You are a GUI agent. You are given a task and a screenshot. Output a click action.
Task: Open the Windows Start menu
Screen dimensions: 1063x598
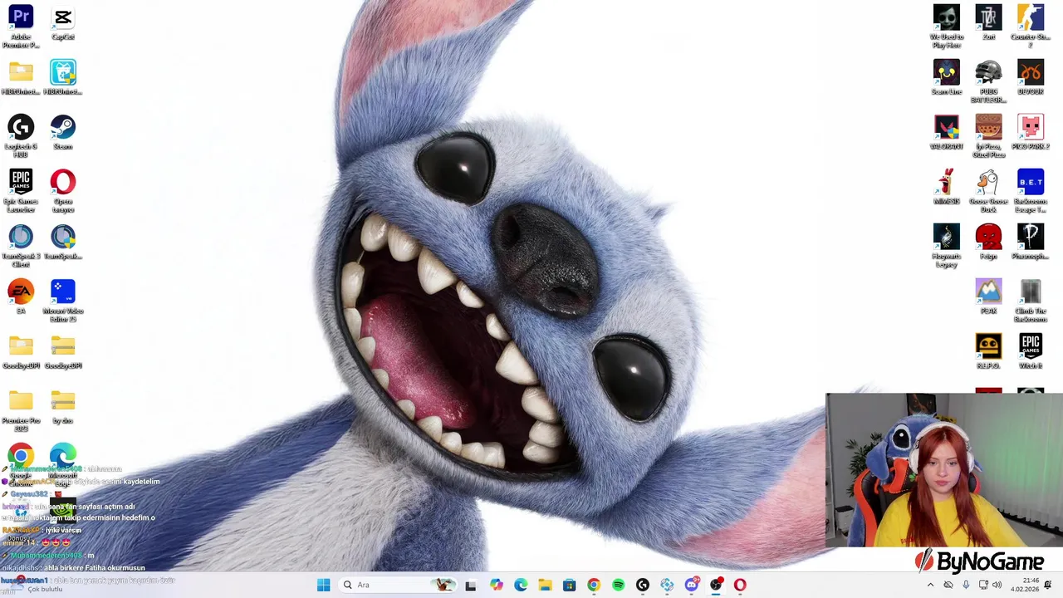(324, 585)
